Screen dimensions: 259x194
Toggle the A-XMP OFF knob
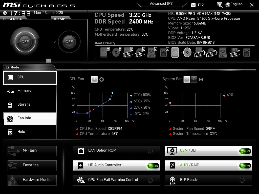[69, 42]
